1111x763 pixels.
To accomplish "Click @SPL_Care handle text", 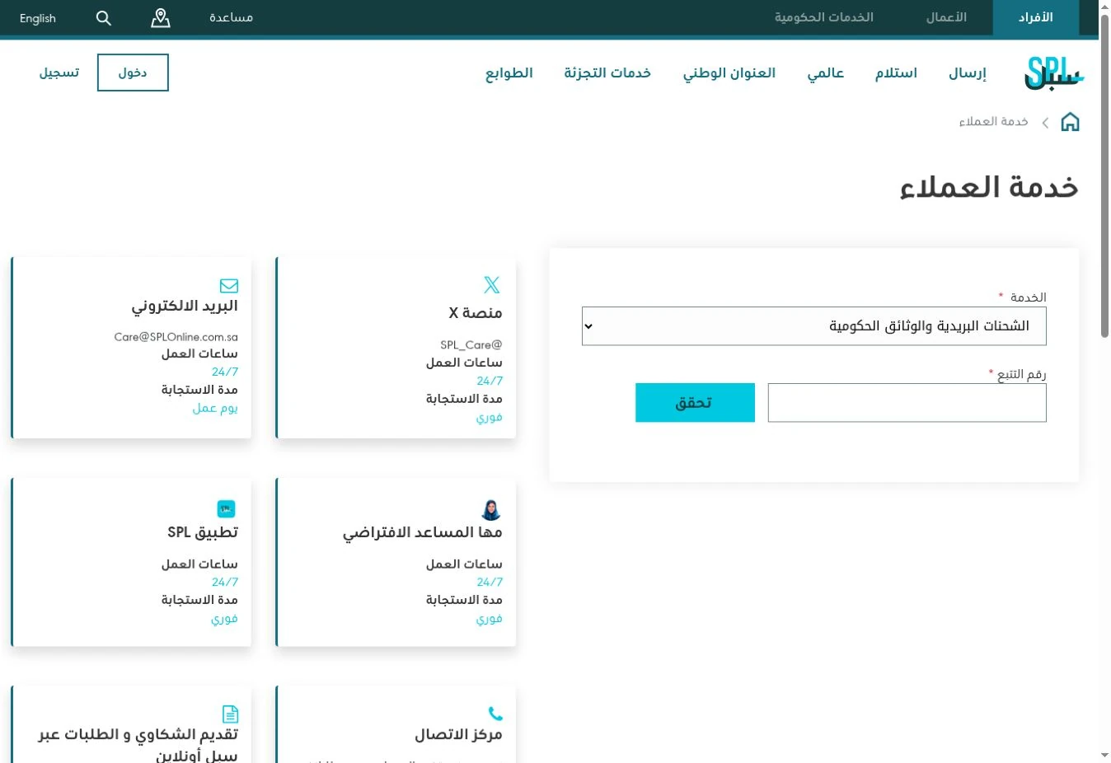I will (x=471, y=345).
